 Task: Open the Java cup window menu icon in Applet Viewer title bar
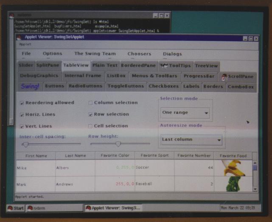(19, 37)
